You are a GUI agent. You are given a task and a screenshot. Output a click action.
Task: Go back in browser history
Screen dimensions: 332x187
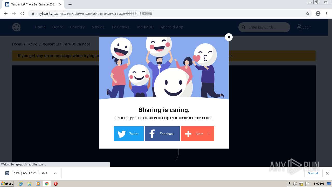[6, 14]
